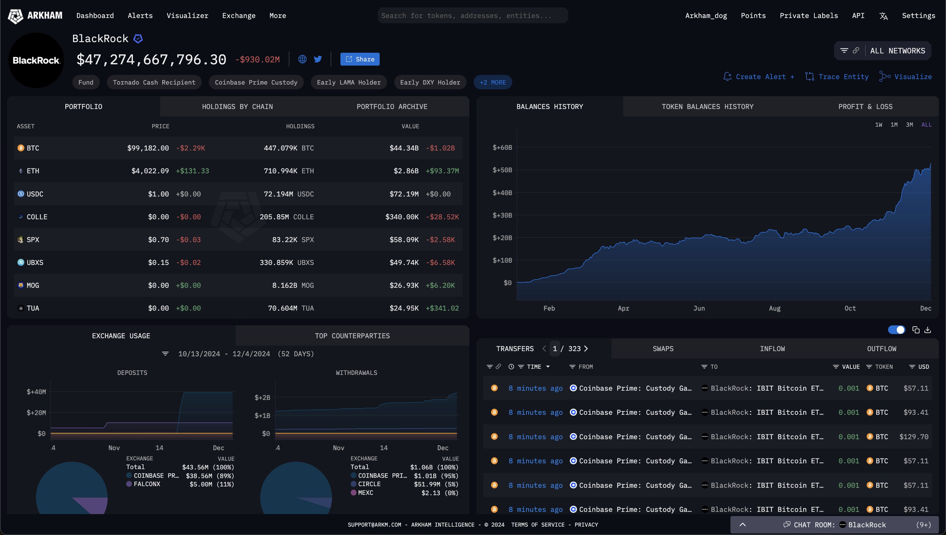
Task: Expand the +2 MORE tags
Action: coord(493,82)
